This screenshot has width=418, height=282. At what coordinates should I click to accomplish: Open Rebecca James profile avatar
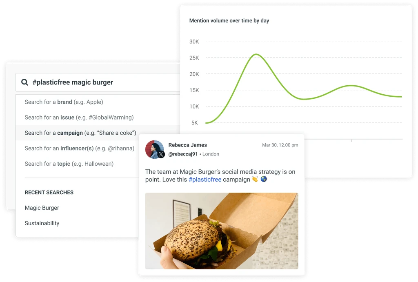pos(154,149)
